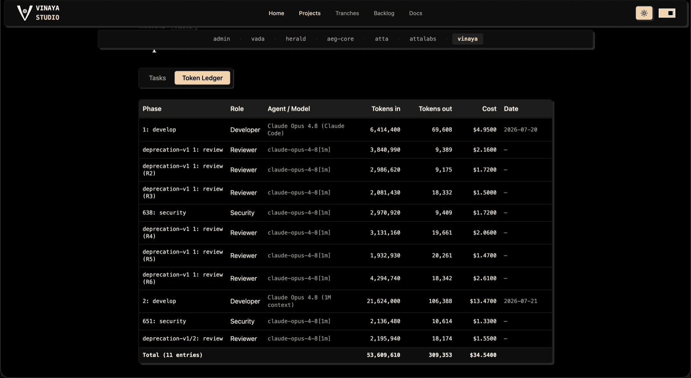Click the Date column header
This screenshot has height=378, width=691.
pos(511,109)
